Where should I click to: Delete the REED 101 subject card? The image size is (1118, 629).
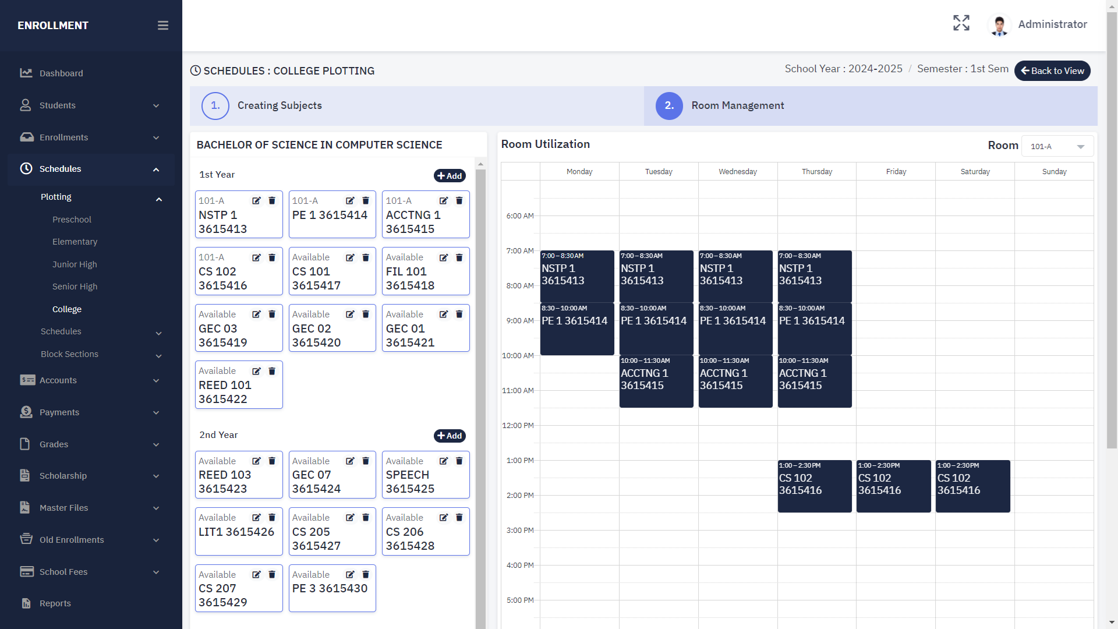point(272,371)
